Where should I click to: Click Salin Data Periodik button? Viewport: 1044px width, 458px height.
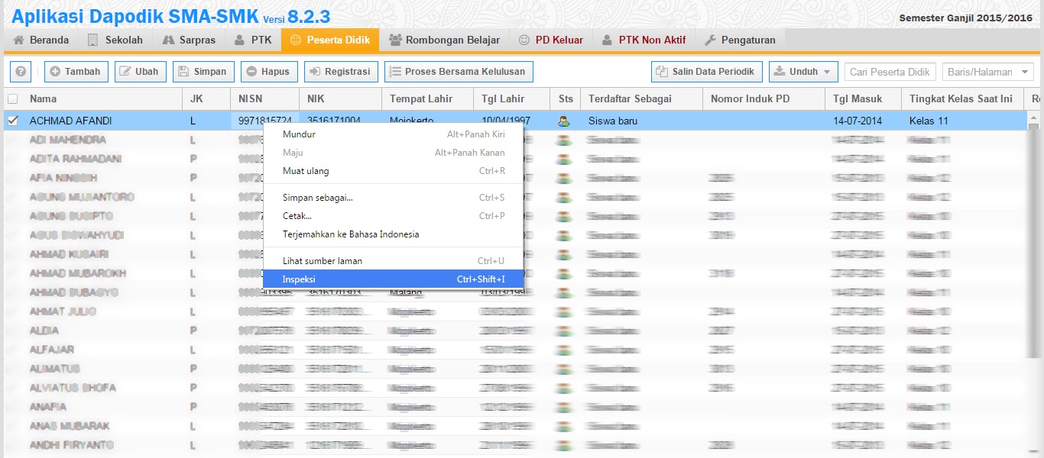pyautogui.click(x=707, y=72)
